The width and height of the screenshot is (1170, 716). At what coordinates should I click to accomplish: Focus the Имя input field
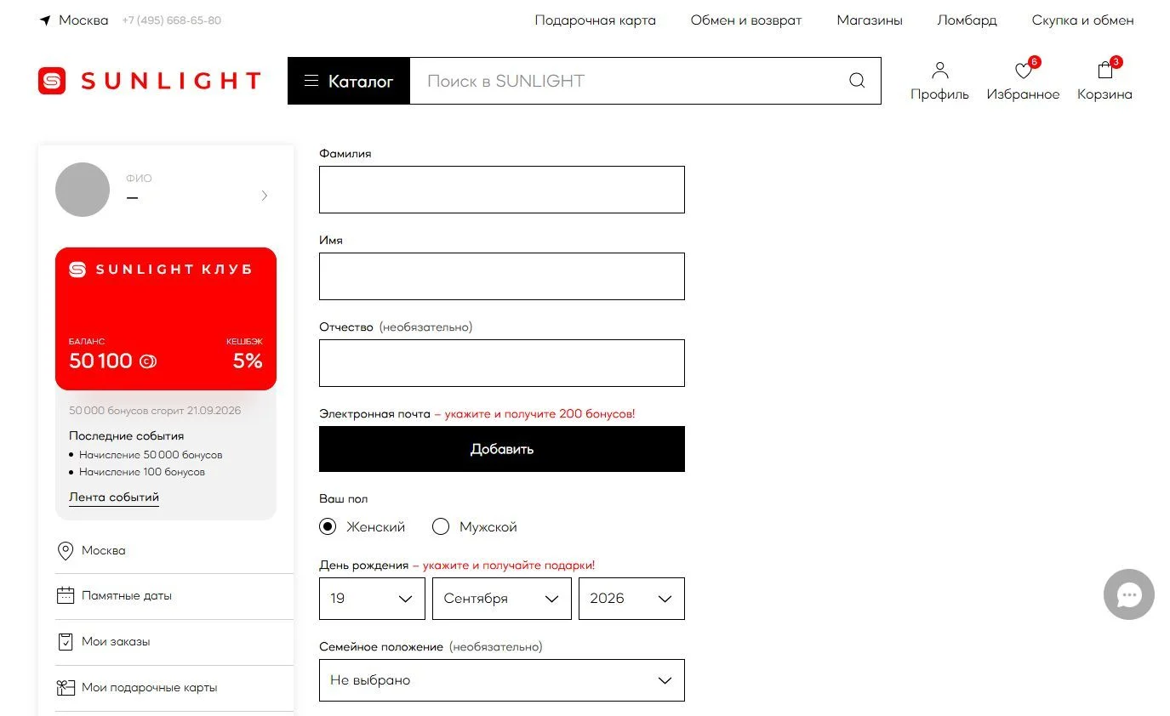coord(502,276)
